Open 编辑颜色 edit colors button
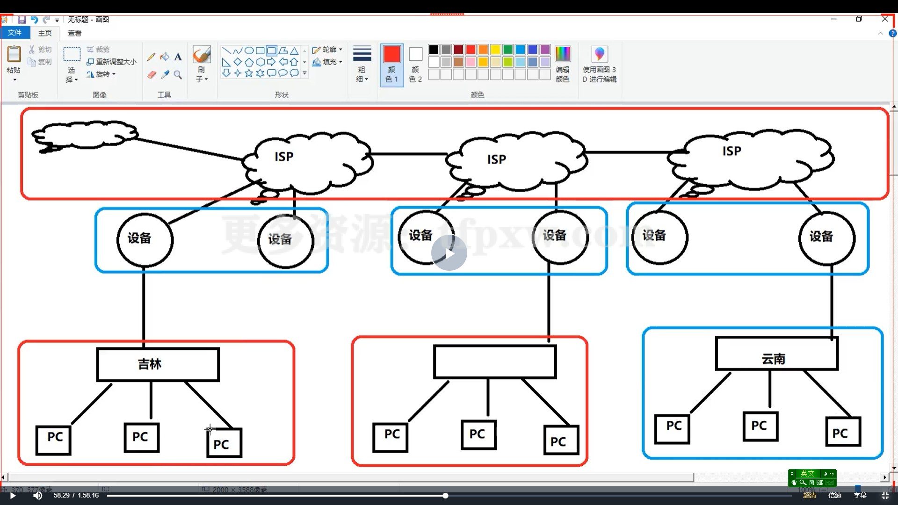The image size is (898, 505). [x=563, y=64]
